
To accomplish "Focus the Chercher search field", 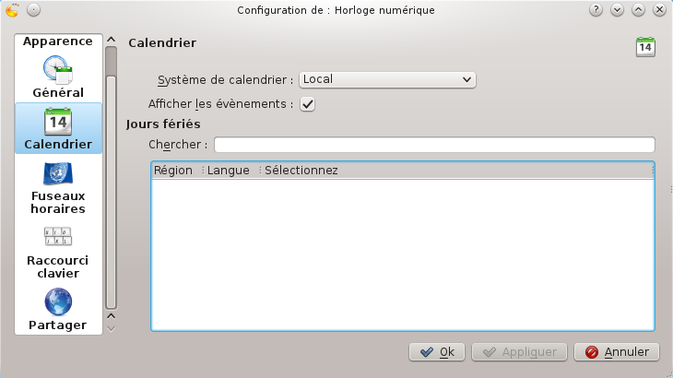I will [x=434, y=145].
